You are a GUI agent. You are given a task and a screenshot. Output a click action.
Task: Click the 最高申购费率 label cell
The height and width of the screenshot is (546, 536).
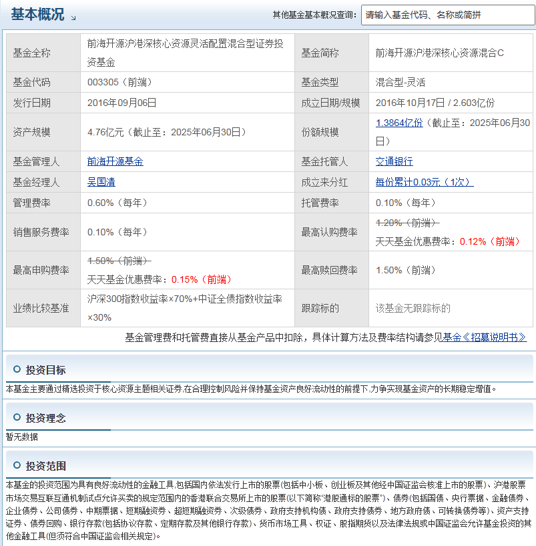tap(43, 270)
